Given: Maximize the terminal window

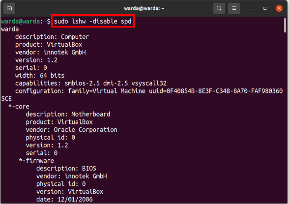Looking at the screenshot, I should (265, 8).
